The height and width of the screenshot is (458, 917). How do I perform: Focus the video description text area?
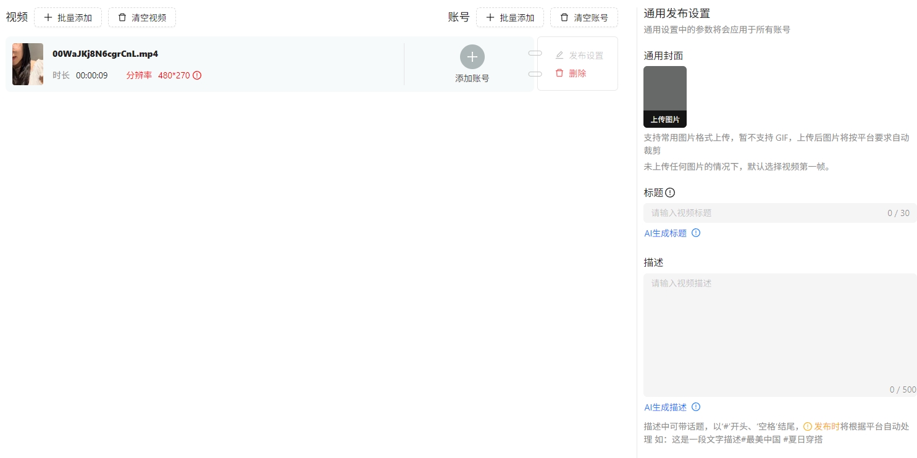tap(779, 333)
